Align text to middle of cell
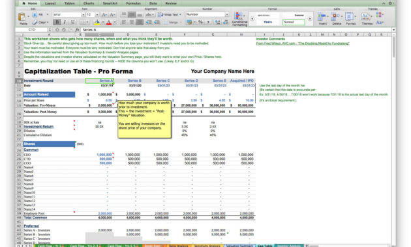This screenshot has width=411, height=247. coord(132,14)
